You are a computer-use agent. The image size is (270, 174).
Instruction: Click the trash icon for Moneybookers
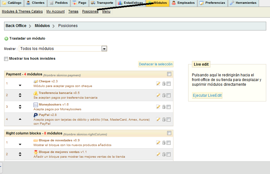click(164, 107)
